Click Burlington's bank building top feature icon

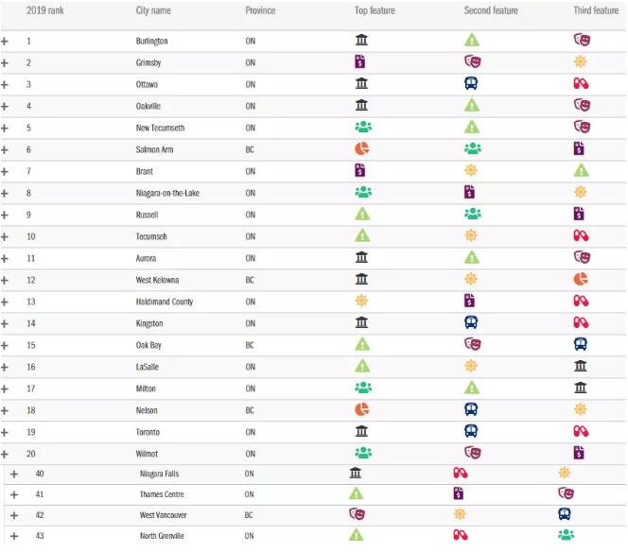(x=361, y=41)
